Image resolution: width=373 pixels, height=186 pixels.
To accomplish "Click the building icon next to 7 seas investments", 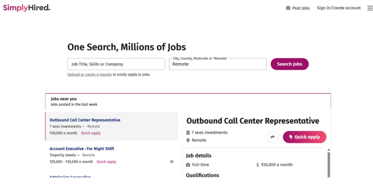I will [x=188, y=133].
